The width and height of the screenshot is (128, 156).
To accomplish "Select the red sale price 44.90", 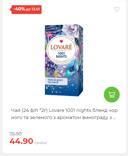I will [21, 141].
